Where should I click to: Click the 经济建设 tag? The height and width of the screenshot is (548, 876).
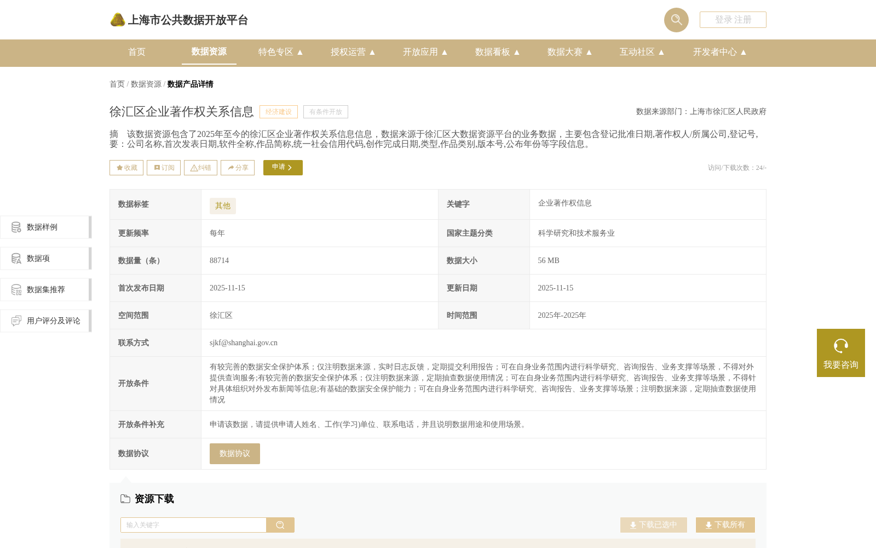[279, 112]
